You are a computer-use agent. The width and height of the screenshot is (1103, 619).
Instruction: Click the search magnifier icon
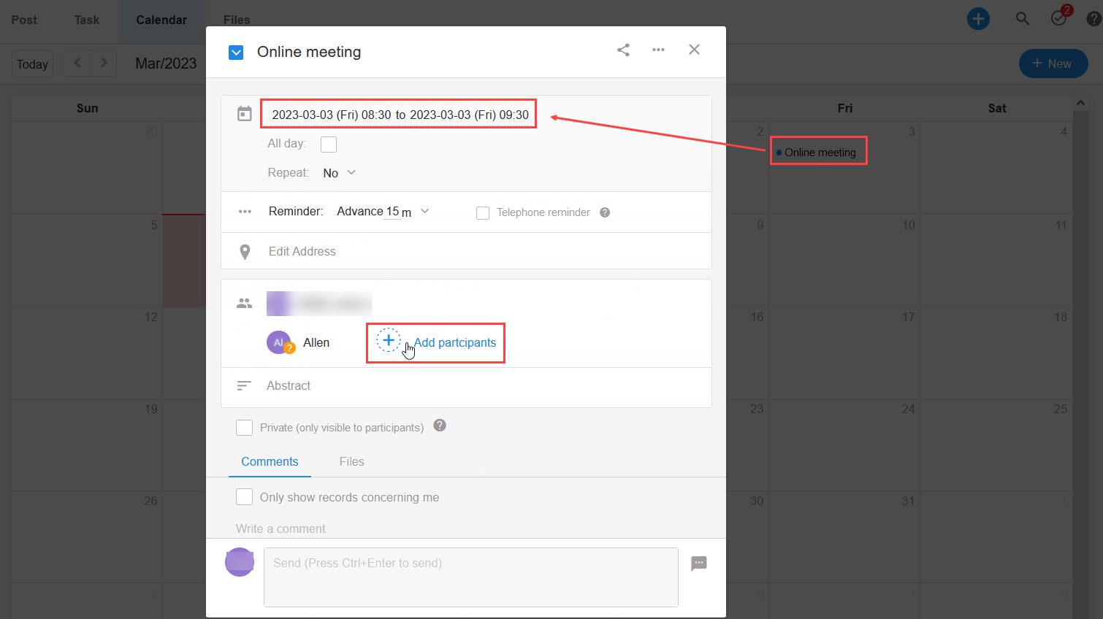[x=1023, y=19]
